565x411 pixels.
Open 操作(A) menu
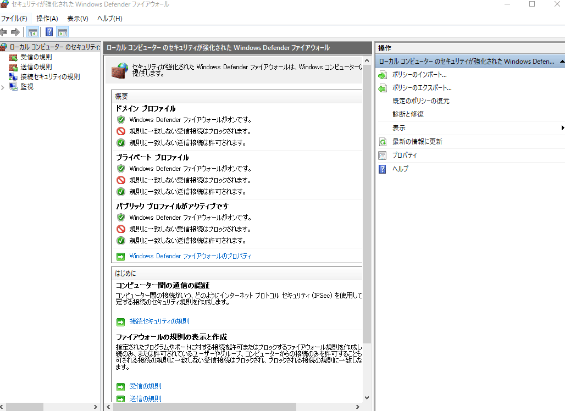pos(47,18)
